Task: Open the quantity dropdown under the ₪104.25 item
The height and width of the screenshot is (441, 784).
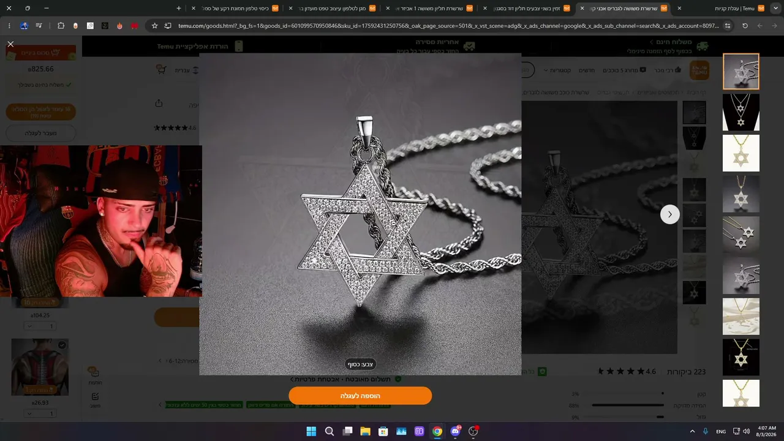Action: click(x=40, y=326)
